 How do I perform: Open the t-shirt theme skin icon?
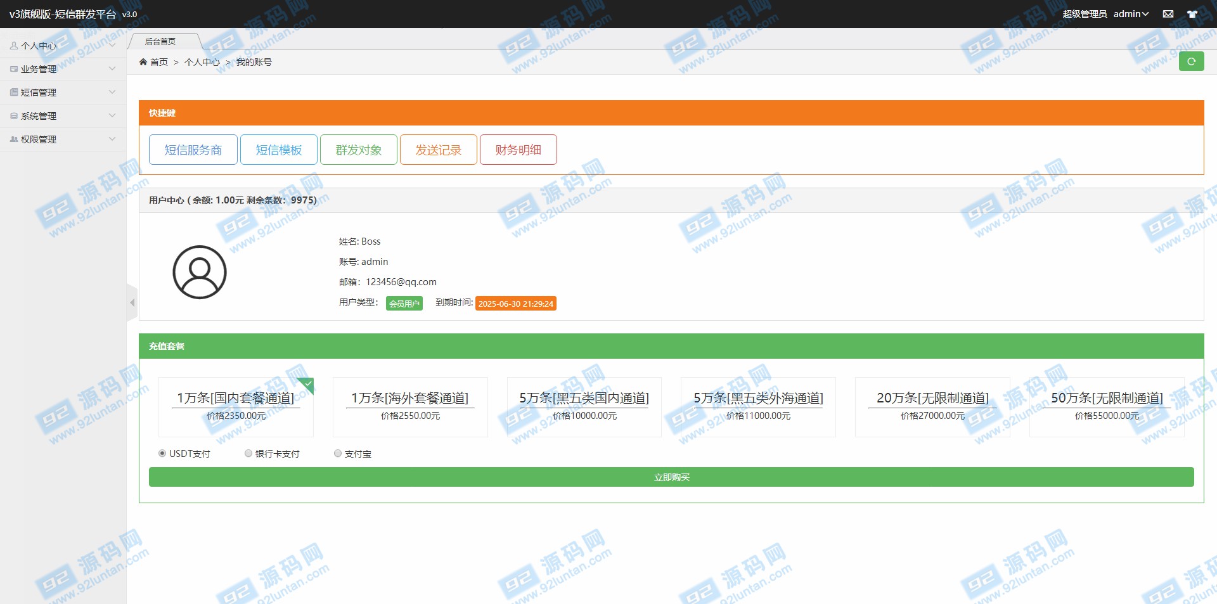tap(1192, 14)
